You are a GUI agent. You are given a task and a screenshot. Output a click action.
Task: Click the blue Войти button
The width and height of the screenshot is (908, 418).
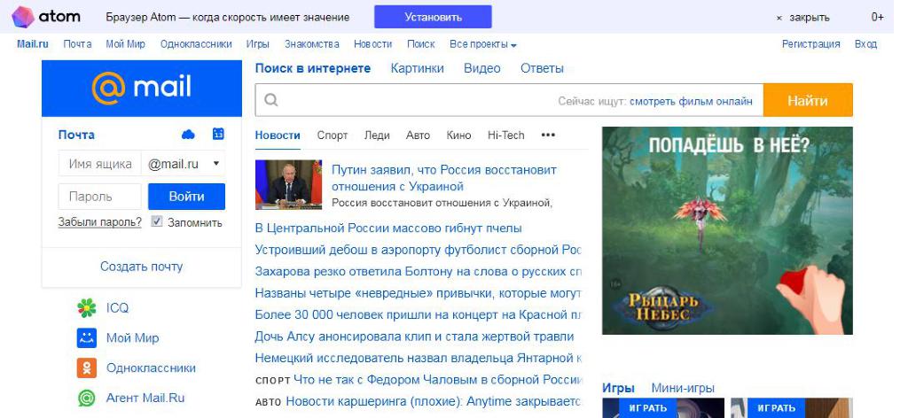click(x=186, y=197)
